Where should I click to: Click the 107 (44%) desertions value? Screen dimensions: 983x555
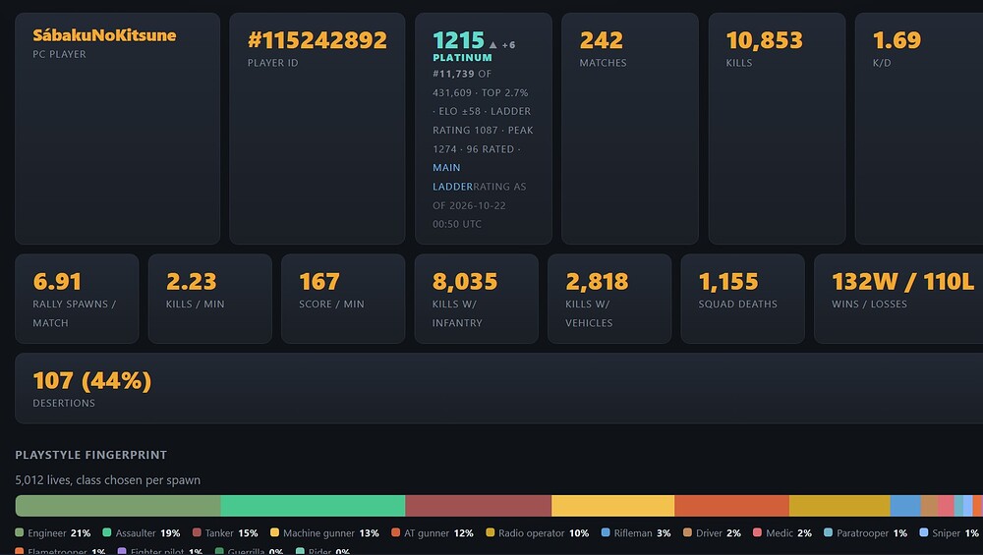coord(92,380)
